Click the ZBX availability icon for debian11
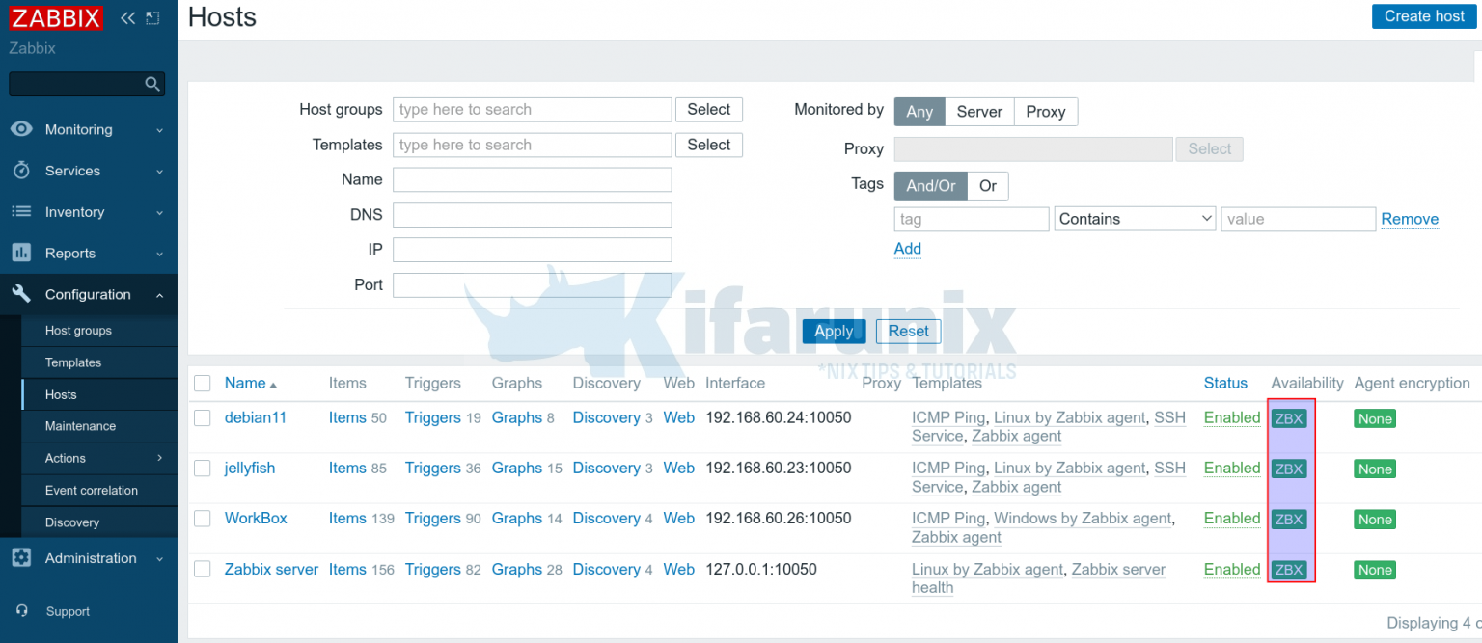 [1289, 417]
